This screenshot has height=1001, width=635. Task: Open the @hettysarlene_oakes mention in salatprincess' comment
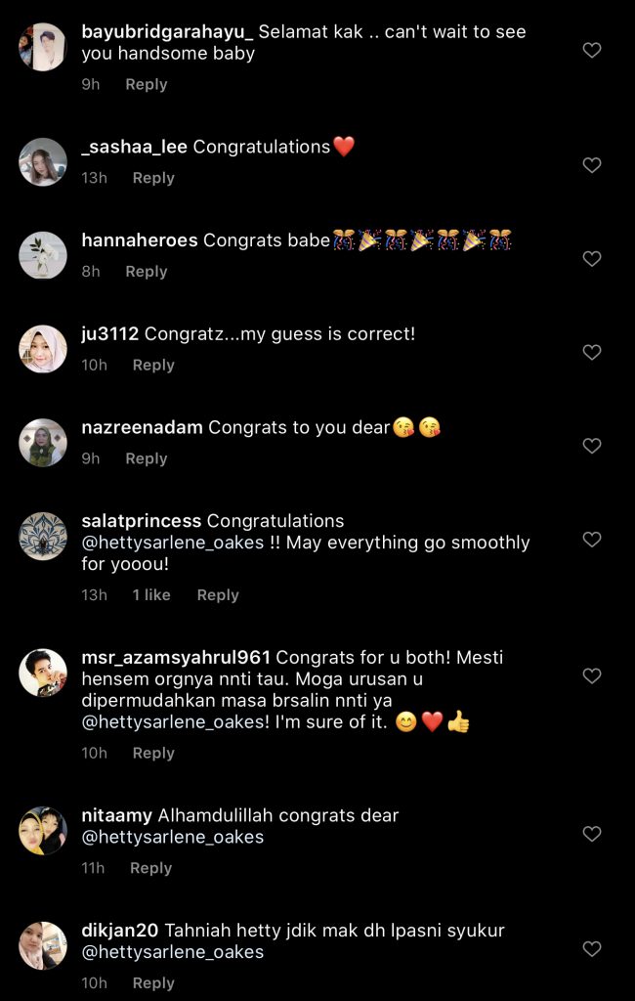pyautogui.click(x=173, y=543)
